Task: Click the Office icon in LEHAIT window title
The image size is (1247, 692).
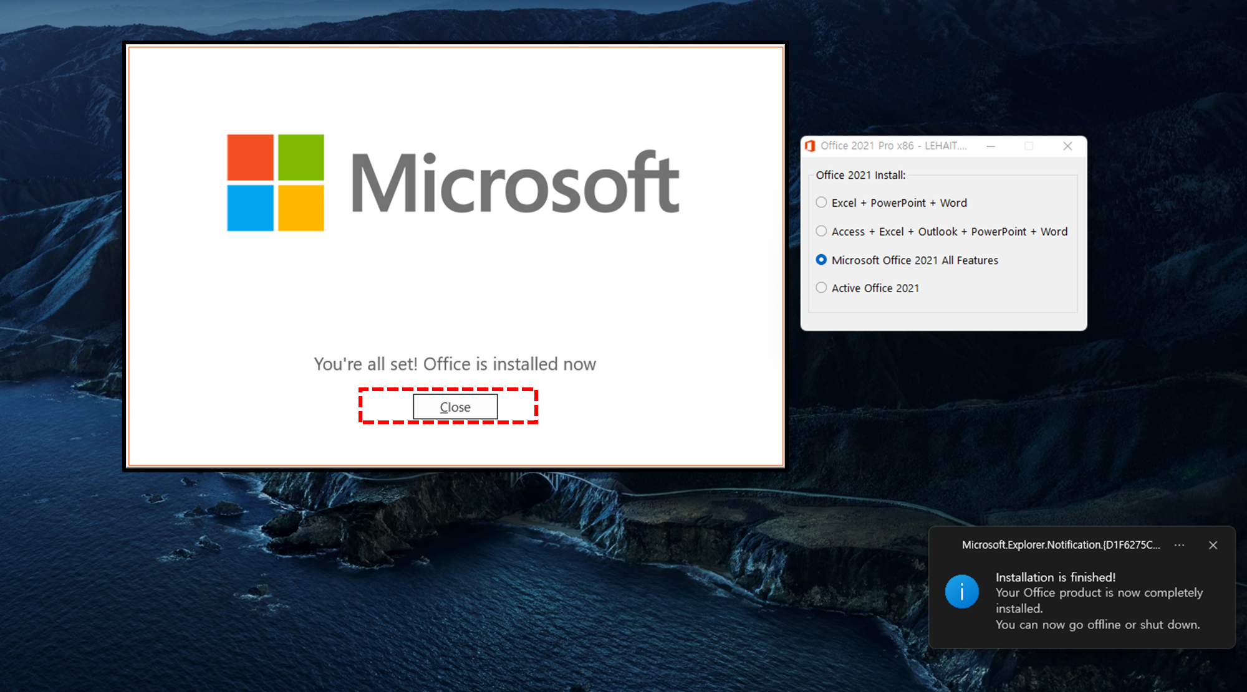Action: tap(810, 146)
